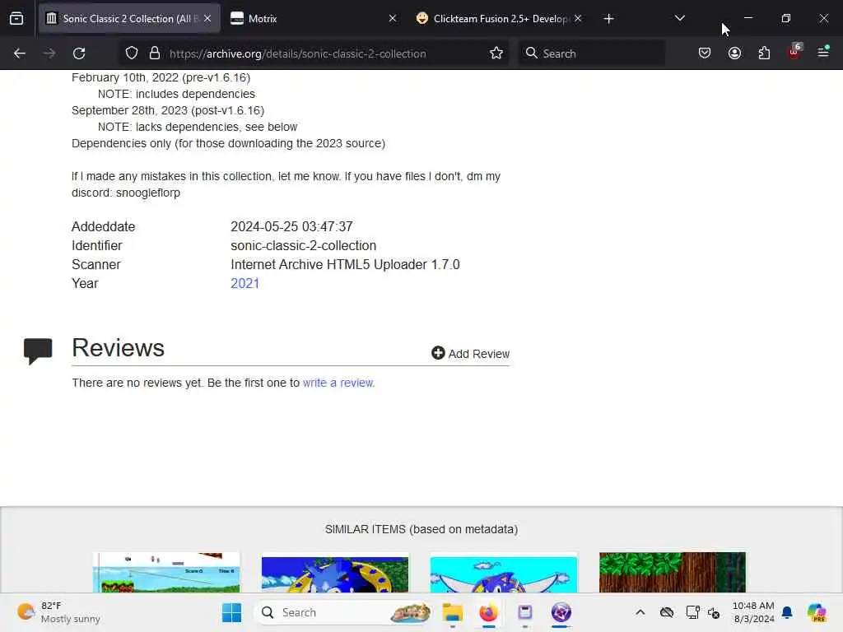The height and width of the screenshot is (632, 843).
Task: Open the Firefox application menu
Action: tap(823, 52)
